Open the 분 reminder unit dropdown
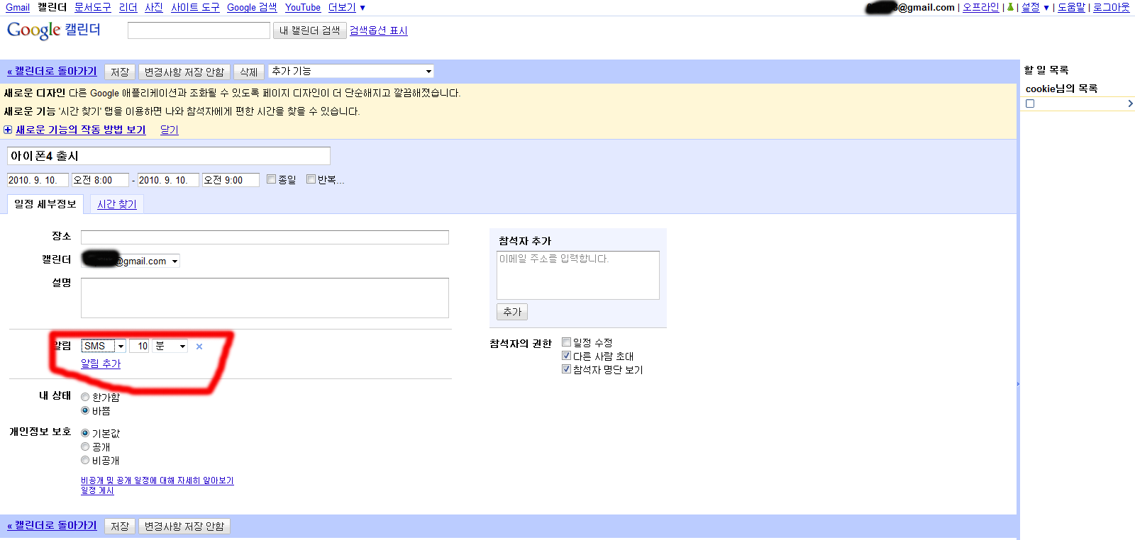 170,346
